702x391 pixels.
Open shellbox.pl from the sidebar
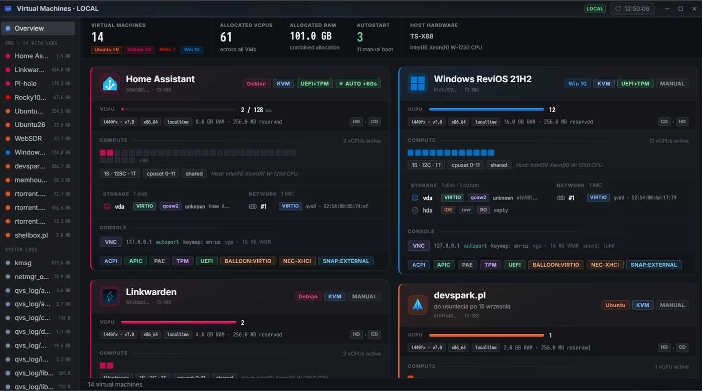[x=38, y=235]
